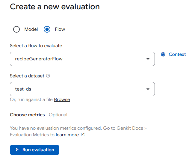Screen dimensions: 192x159
Task: Click the Select a dataset label
Action: [27, 76]
